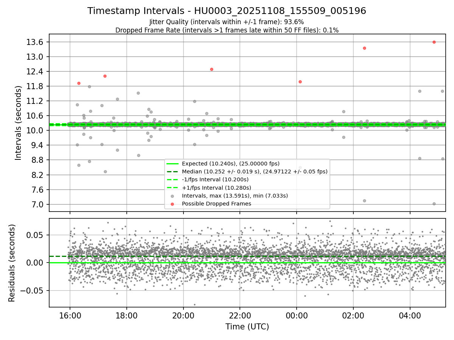Click the 'Intervals (seconds)' y-axis label
Viewport: 454px width, 340px height.
[x=19, y=123]
